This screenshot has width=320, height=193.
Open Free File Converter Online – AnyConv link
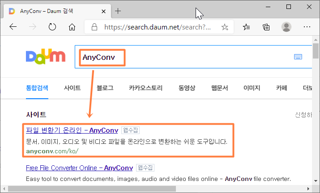(79, 168)
